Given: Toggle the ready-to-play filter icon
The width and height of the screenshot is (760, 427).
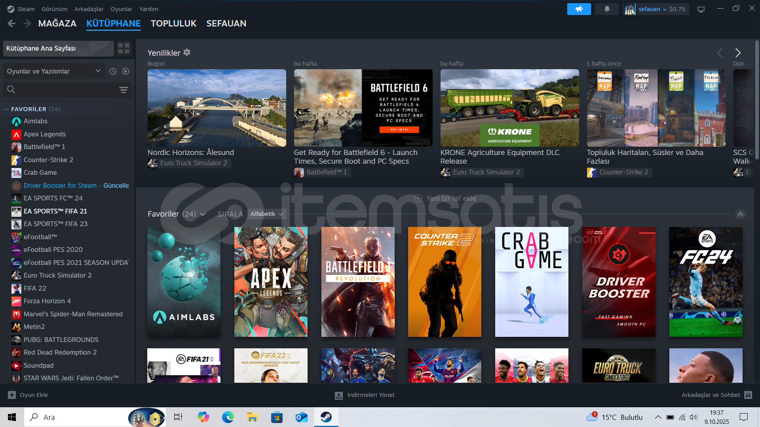Looking at the screenshot, I should (x=126, y=71).
